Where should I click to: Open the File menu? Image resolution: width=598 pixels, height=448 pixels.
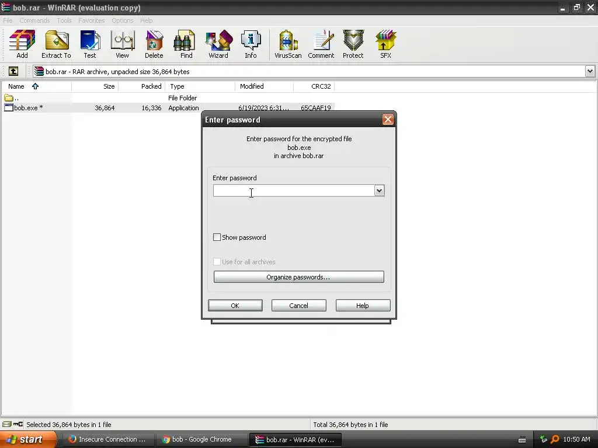pyautogui.click(x=8, y=20)
